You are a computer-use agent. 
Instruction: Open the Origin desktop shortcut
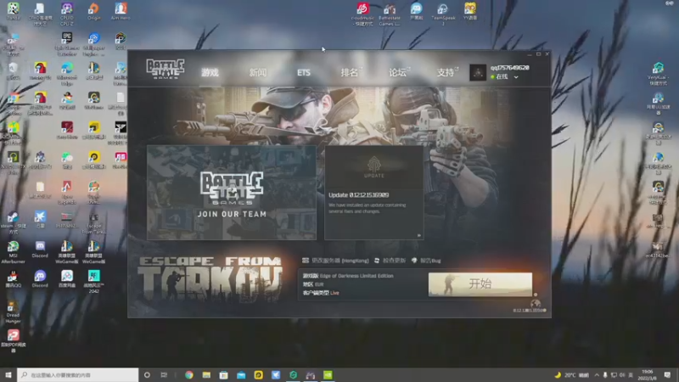pyautogui.click(x=93, y=12)
